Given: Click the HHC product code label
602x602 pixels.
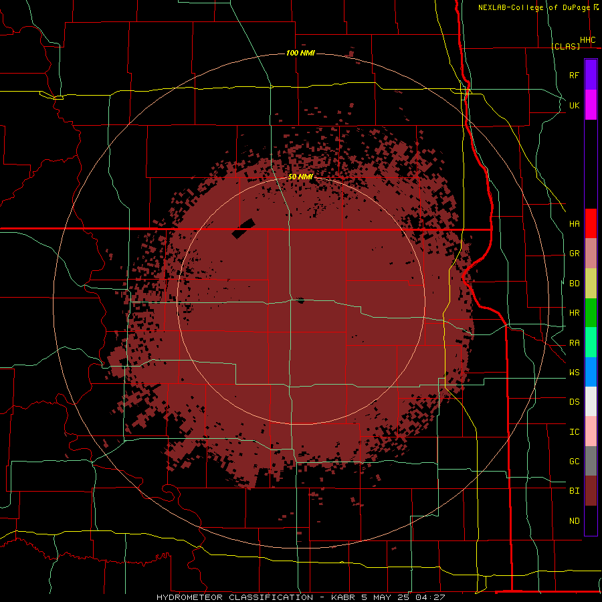Looking at the screenshot, I should pos(587,40).
